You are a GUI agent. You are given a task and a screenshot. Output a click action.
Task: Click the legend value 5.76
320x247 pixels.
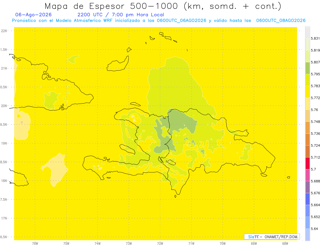(314, 110)
